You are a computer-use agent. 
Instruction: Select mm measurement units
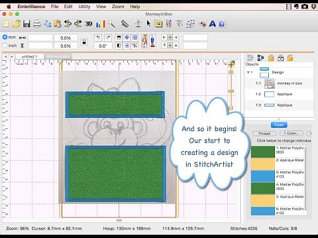pos(5,37)
